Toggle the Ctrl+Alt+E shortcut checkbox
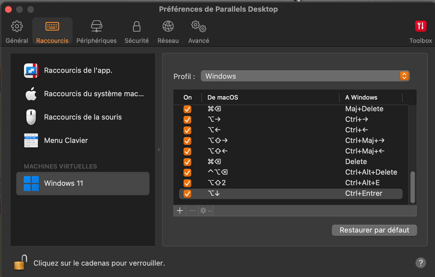435x277 pixels. tap(187, 183)
